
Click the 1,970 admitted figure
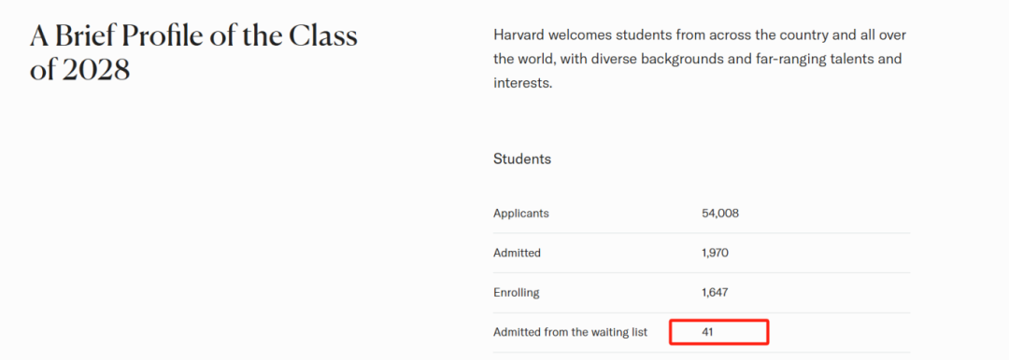(x=715, y=254)
